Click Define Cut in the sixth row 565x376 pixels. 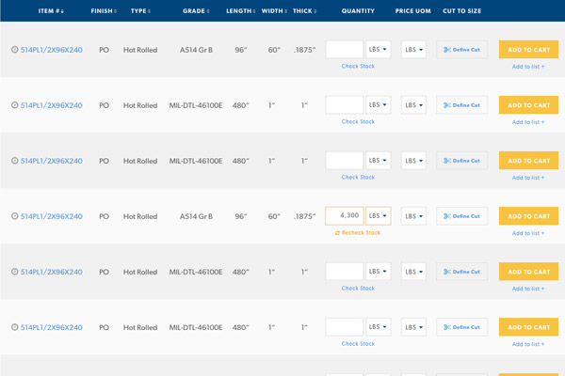coord(462,327)
